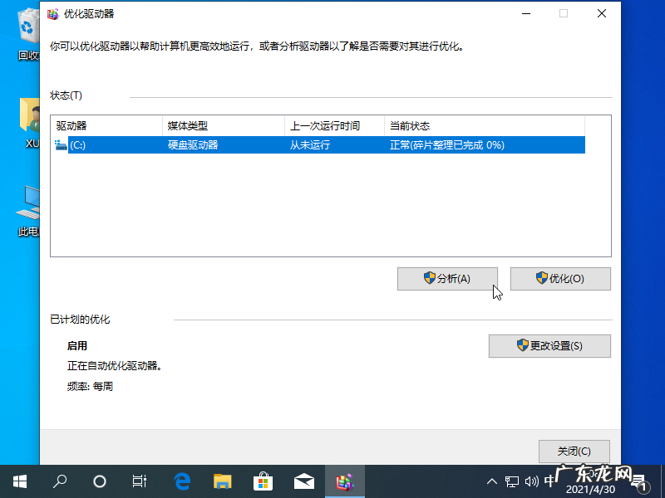Expand the hidden icons chevron in the tray
The width and height of the screenshot is (665, 498).
pos(492,481)
